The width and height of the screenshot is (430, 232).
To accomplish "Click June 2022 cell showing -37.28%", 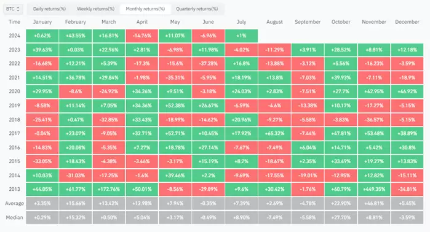I will (x=208, y=64).
